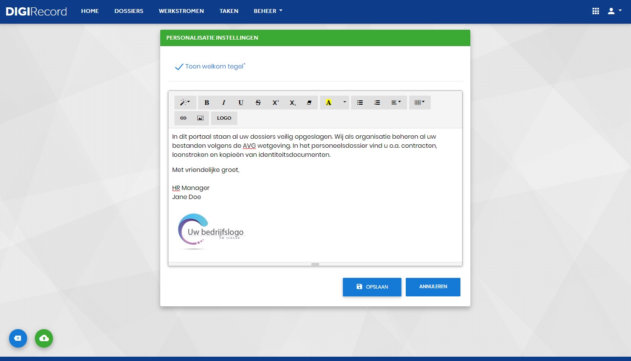Click the Annuleren button
The width and height of the screenshot is (631, 361).
[433, 287]
